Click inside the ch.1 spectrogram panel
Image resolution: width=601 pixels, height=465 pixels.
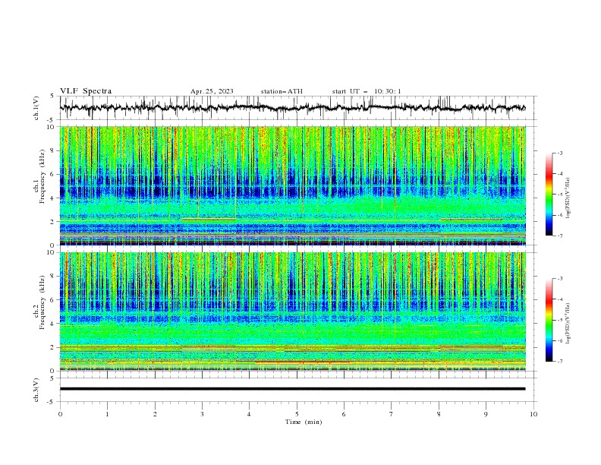(292, 185)
